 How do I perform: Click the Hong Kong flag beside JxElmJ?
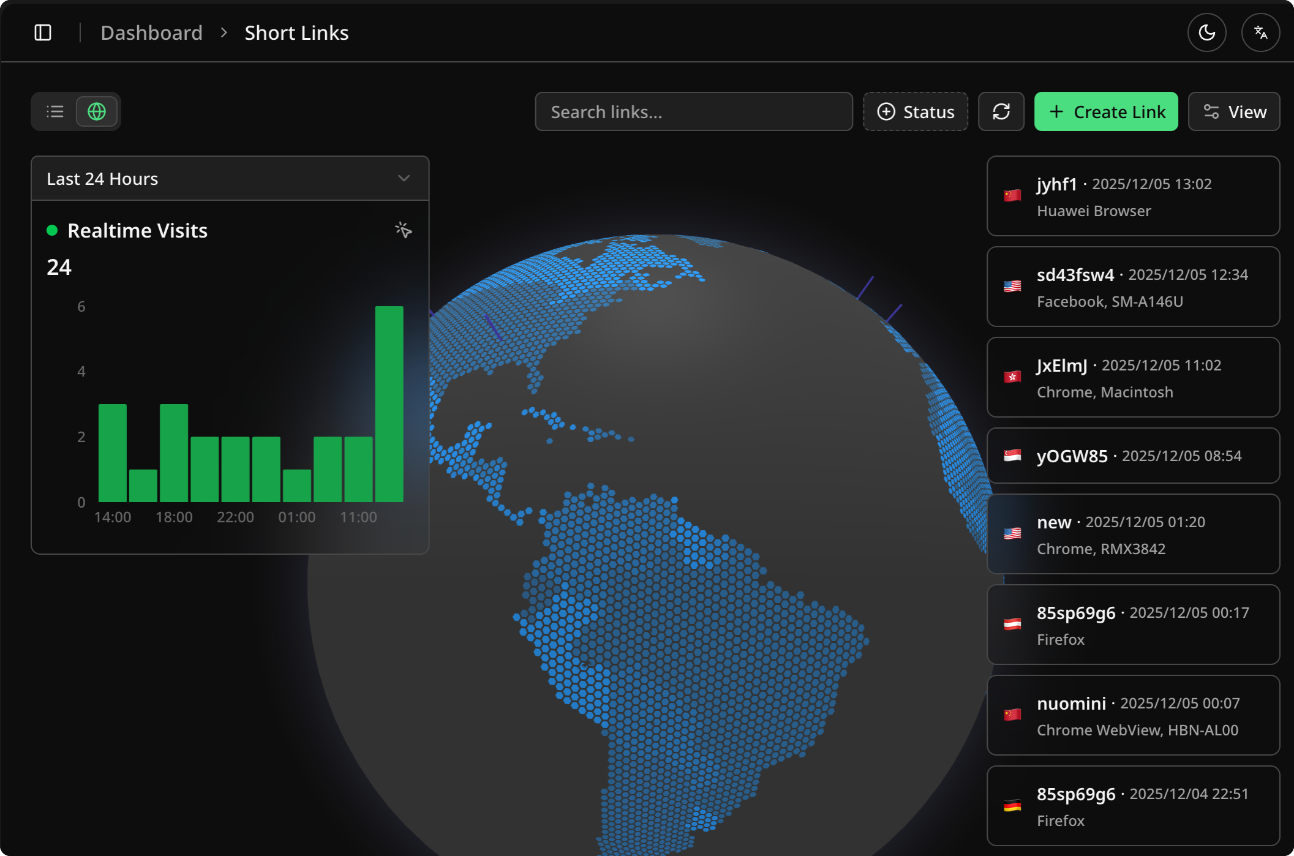(x=1012, y=377)
